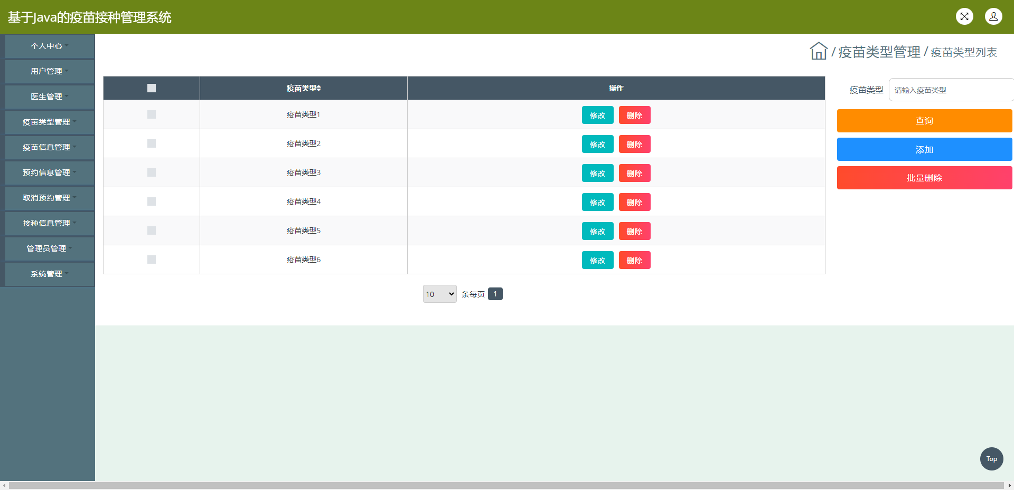The width and height of the screenshot is (1014, 490).
Task: Check the box for 疫苗类型5 row
Action: [x=152, y=230]
